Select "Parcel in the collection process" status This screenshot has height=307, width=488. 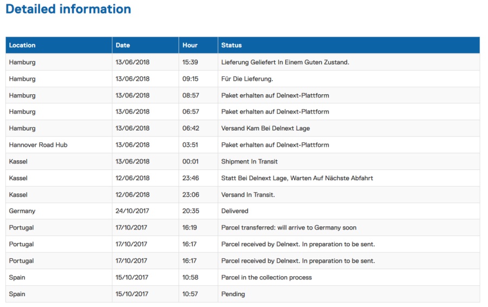click(x=266, y=278)
